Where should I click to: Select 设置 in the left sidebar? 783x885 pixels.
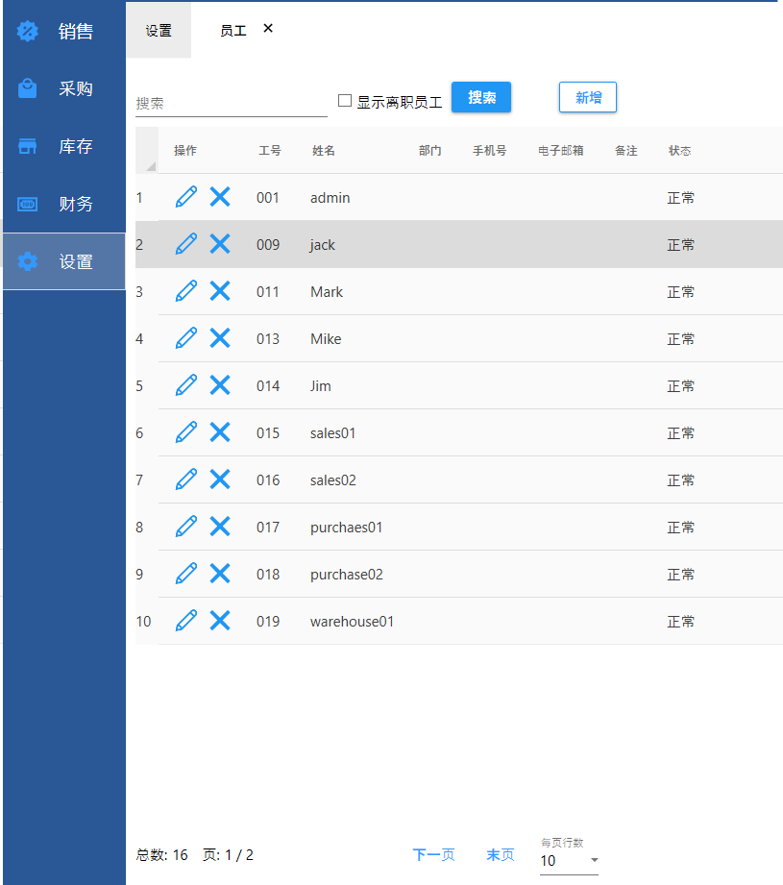tap(63, 261)
